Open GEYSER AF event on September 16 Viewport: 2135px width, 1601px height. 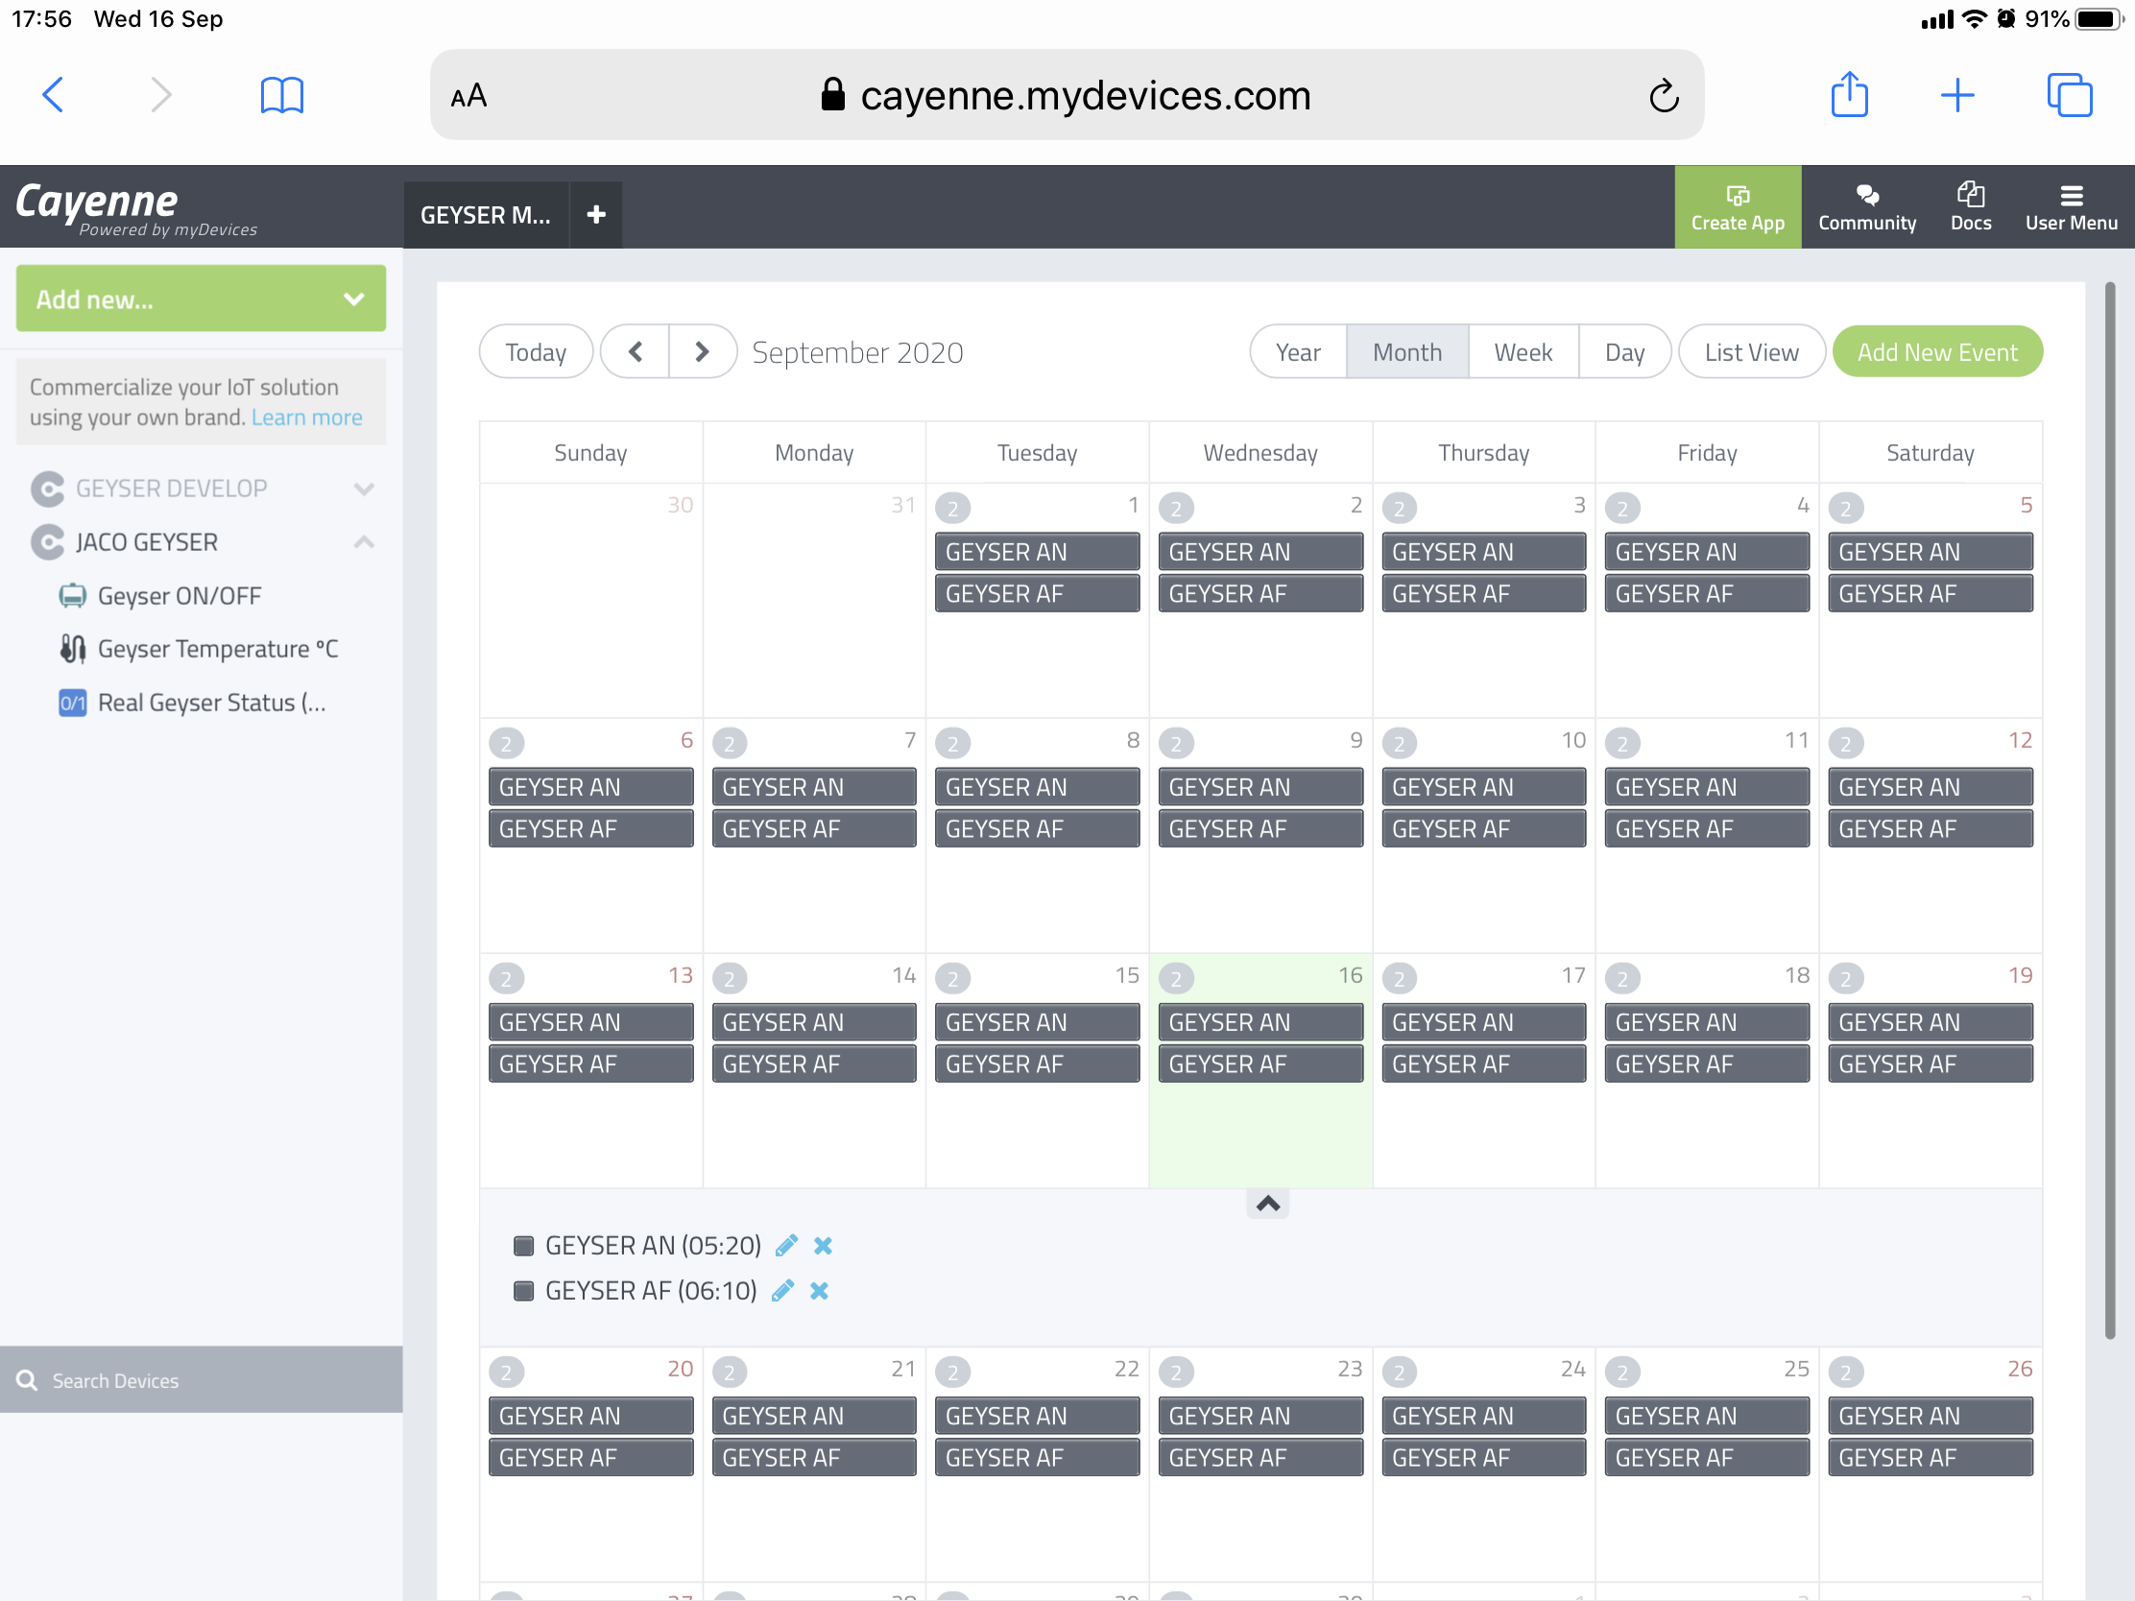pyautogui.click(x=1260, y=1063)
